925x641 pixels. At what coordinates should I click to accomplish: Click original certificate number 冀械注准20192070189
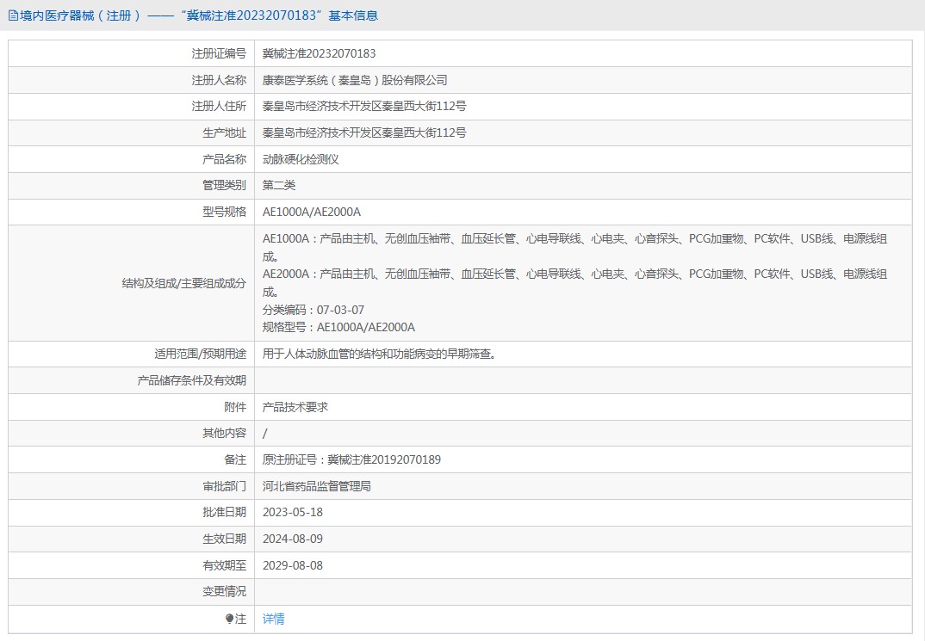coord(384,459)
